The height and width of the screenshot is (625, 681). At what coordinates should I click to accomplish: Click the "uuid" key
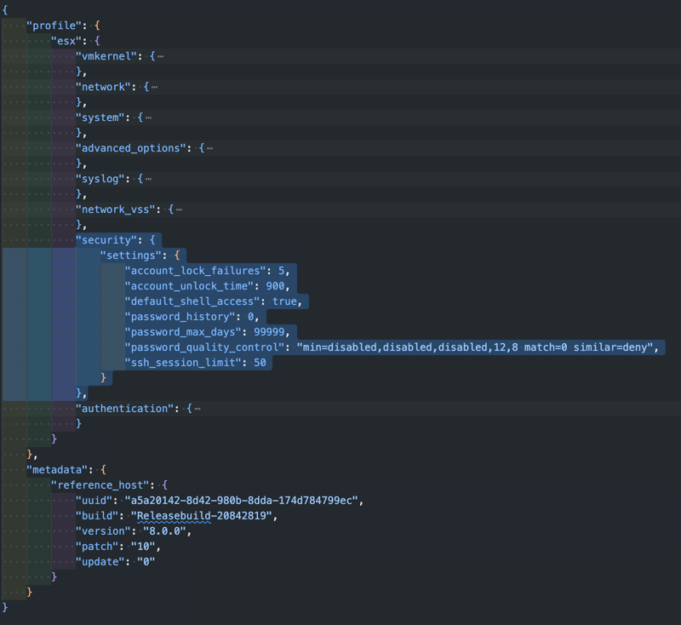[x=94, y=501]
